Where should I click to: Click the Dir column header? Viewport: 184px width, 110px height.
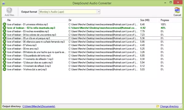pyautogui.click(x=70, y=20)
